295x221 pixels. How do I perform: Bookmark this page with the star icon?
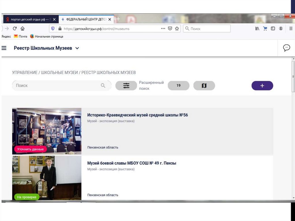pos(177,29)
